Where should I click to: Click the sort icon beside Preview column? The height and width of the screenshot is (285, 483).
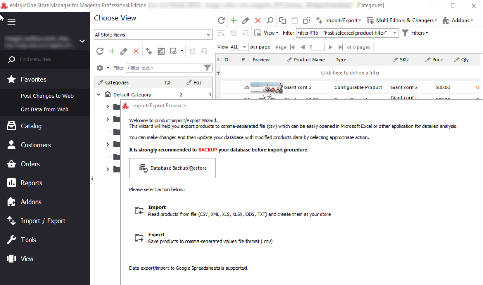[x=243, y=60]
